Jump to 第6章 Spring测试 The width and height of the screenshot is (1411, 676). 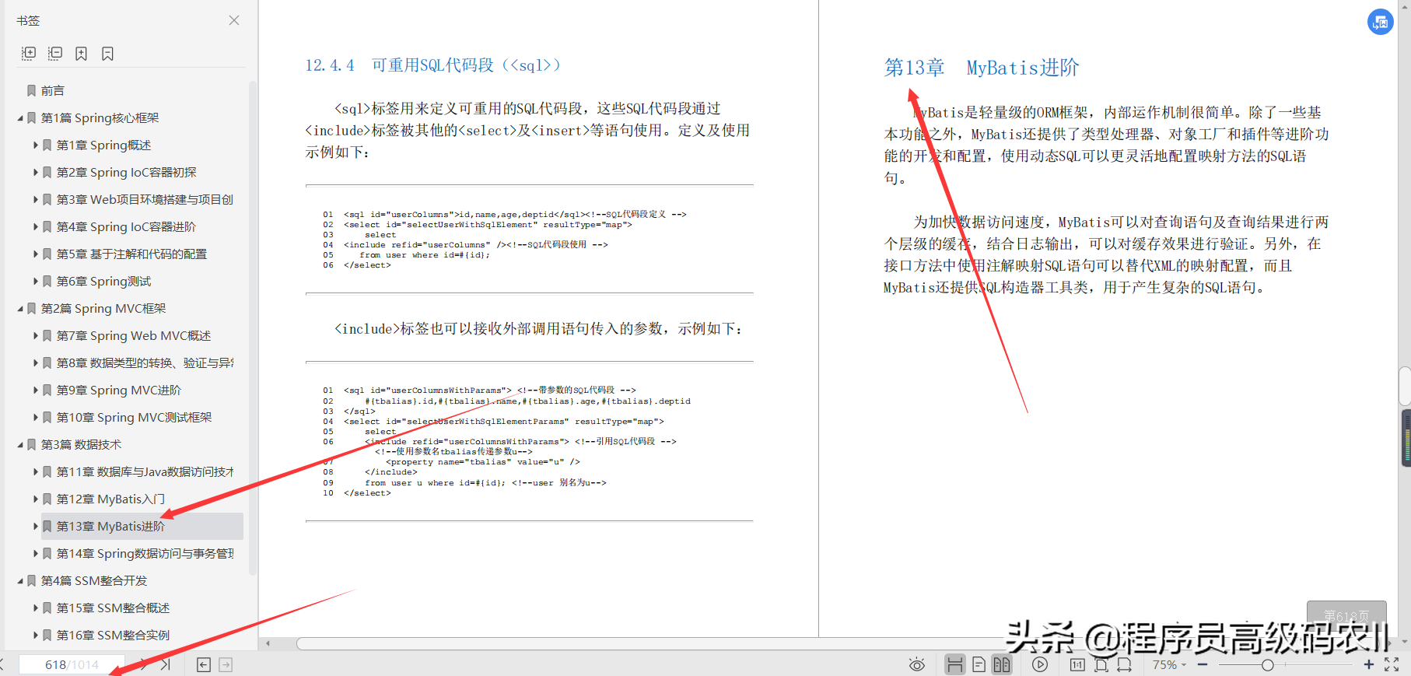[103, 282]
